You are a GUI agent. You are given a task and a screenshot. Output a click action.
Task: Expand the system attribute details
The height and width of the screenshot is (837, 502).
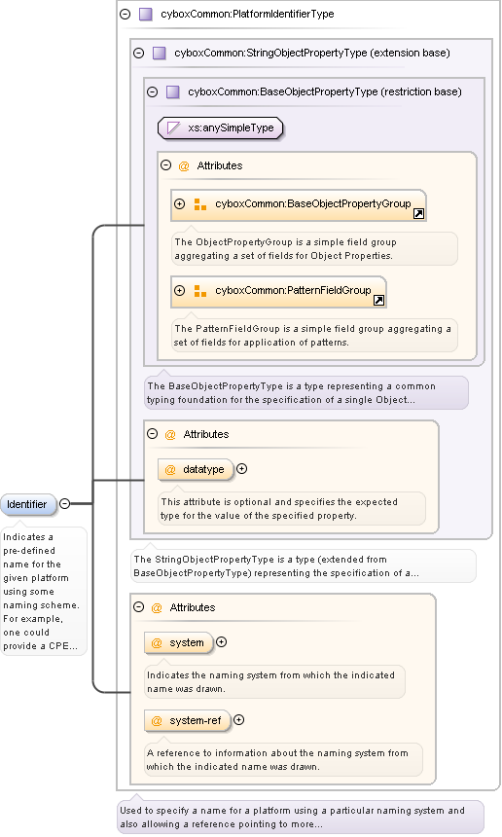point(222,642)
